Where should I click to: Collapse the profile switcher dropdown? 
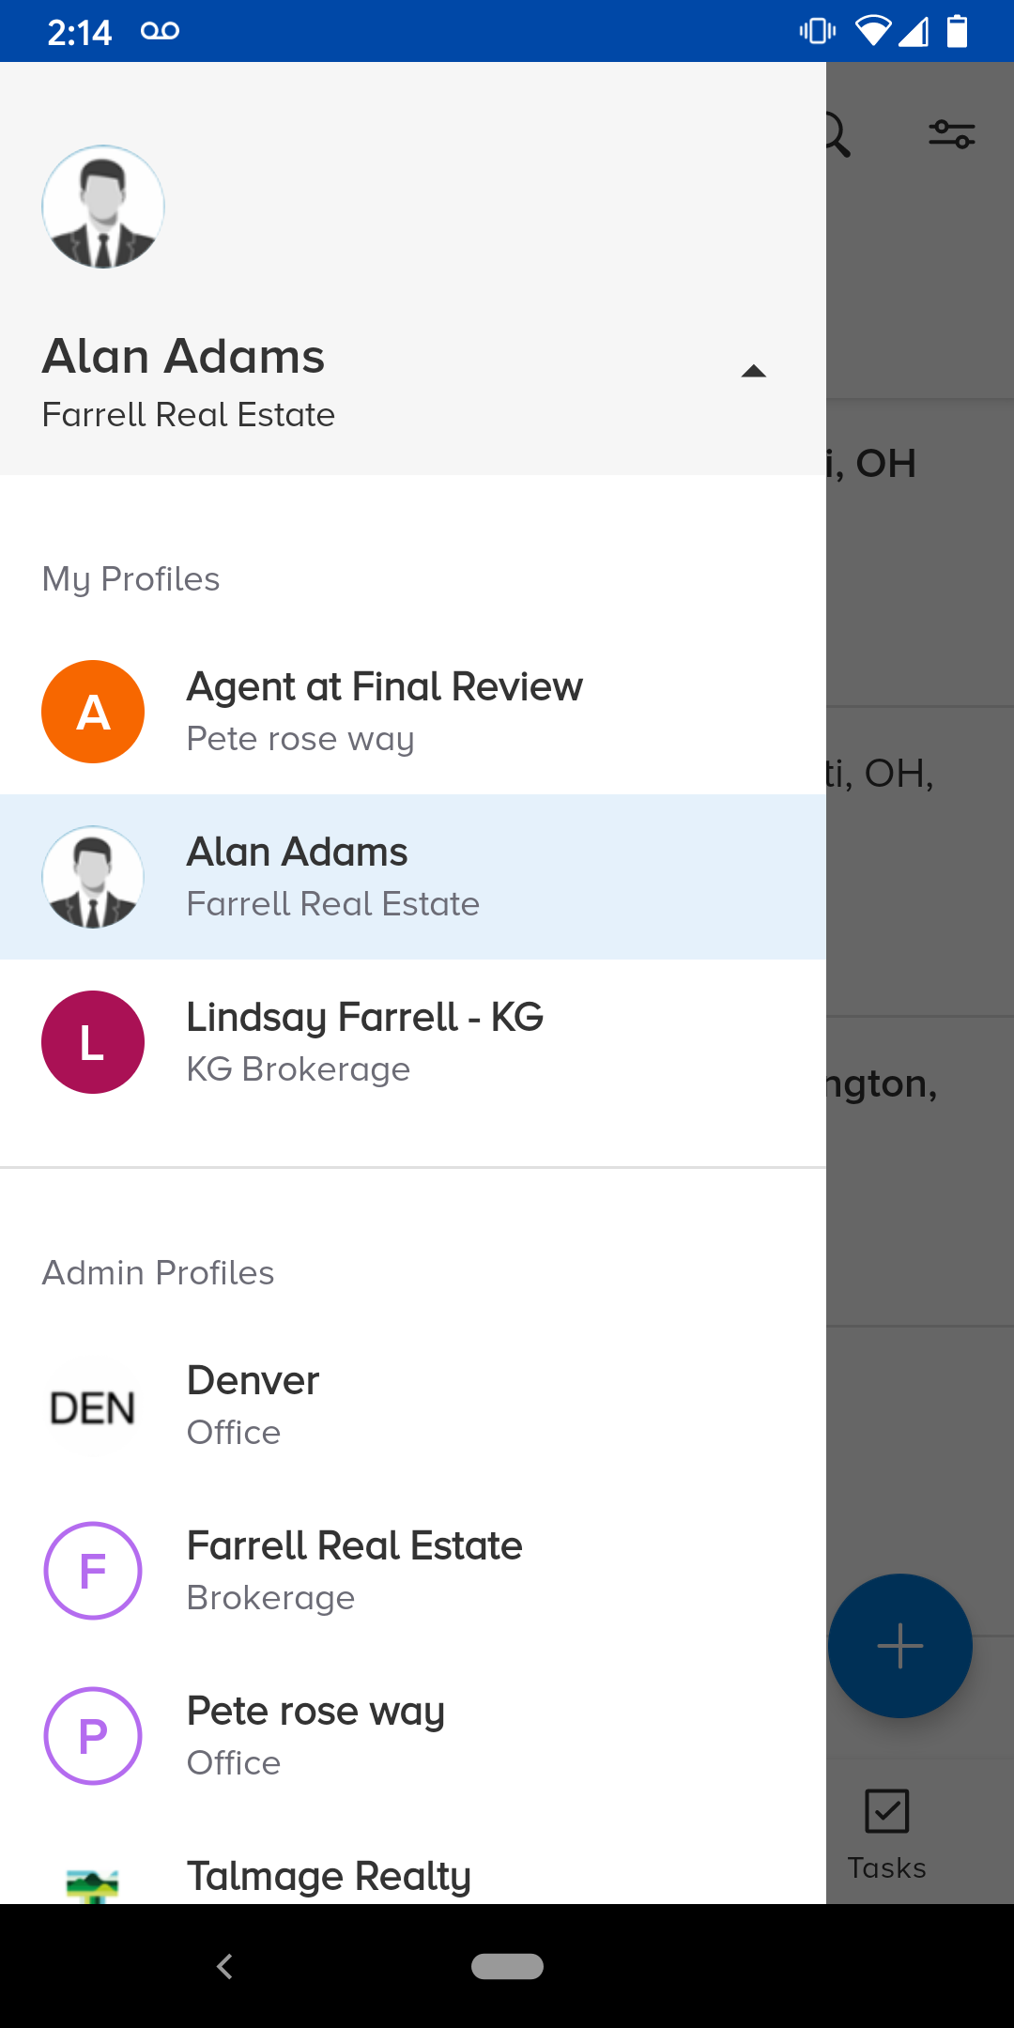click(x=755, y=370)
